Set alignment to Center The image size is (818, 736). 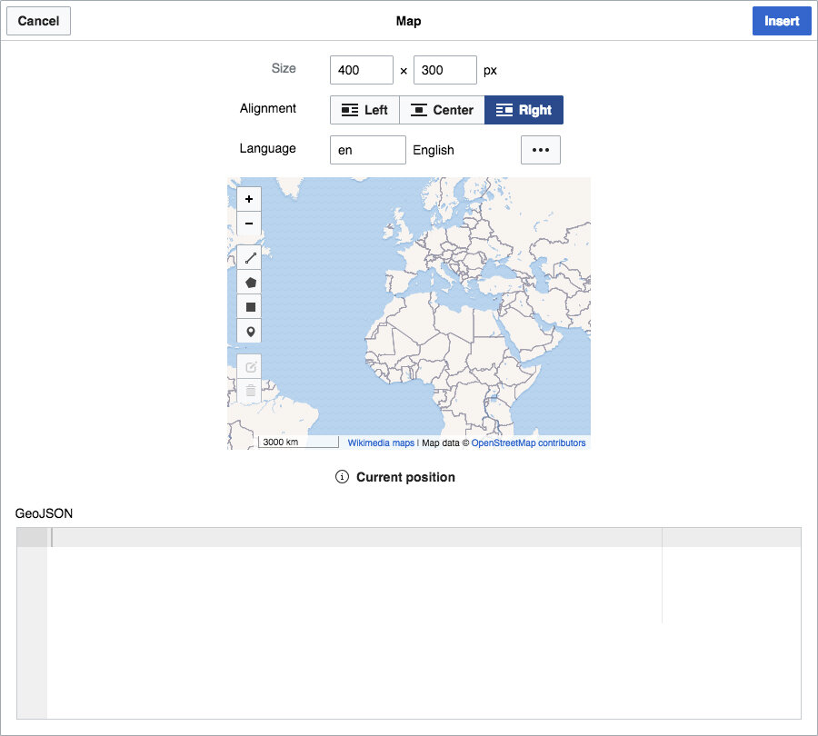click(442, 110)
